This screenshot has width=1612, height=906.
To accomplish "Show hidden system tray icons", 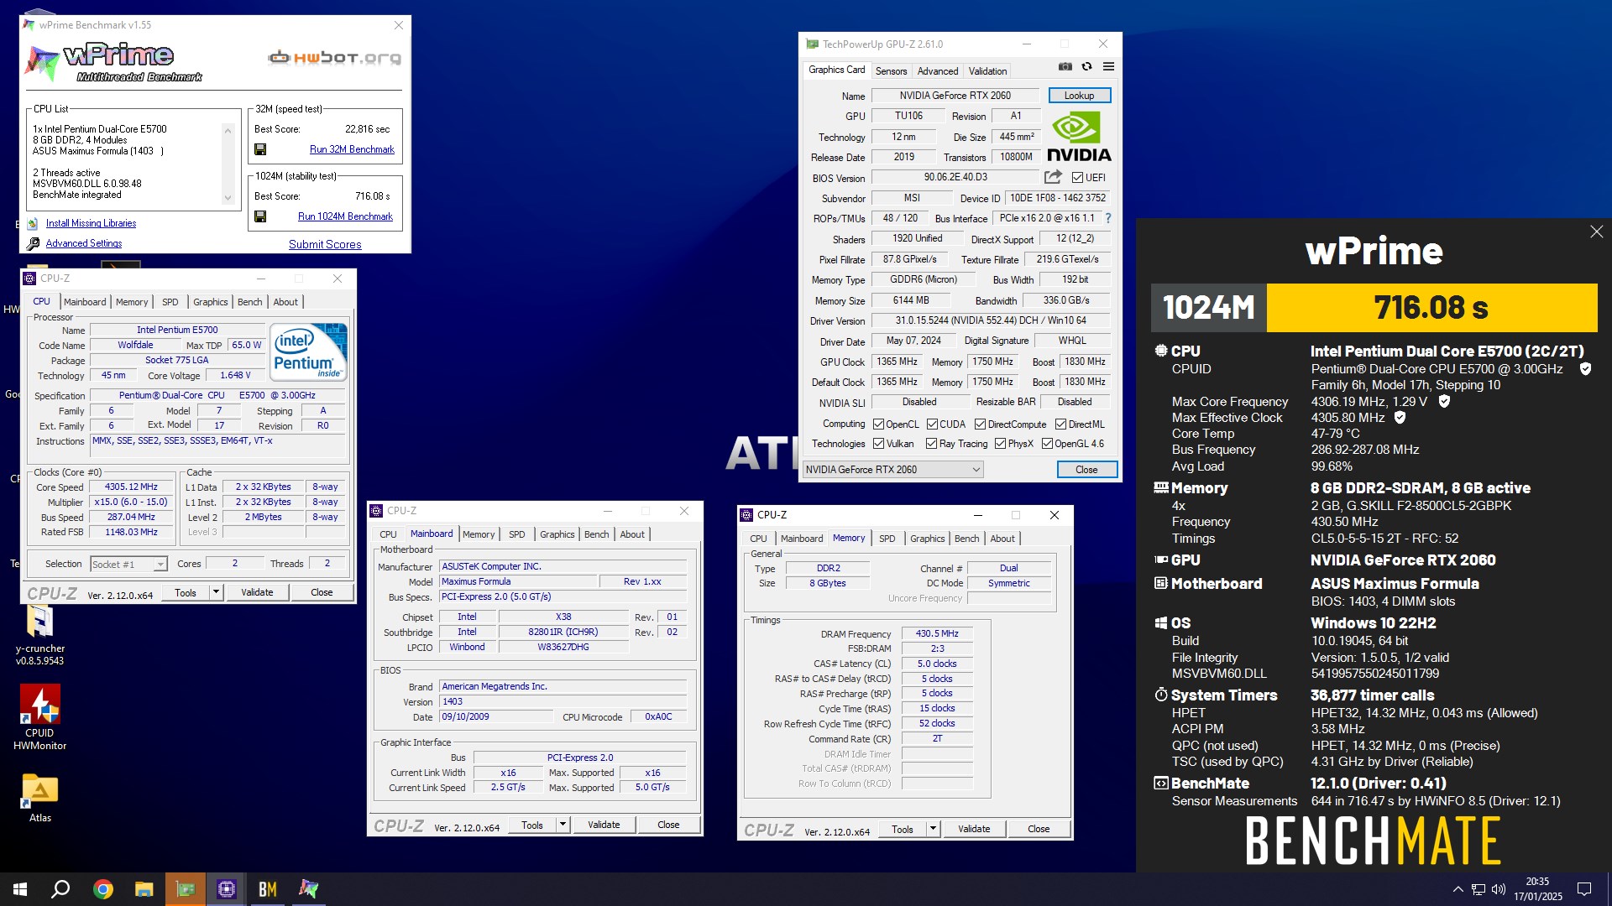I will coord(1458,889).
